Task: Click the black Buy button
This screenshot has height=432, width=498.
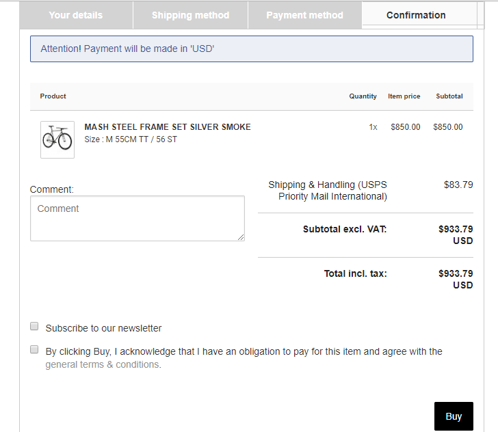Action: click(454, 416)
